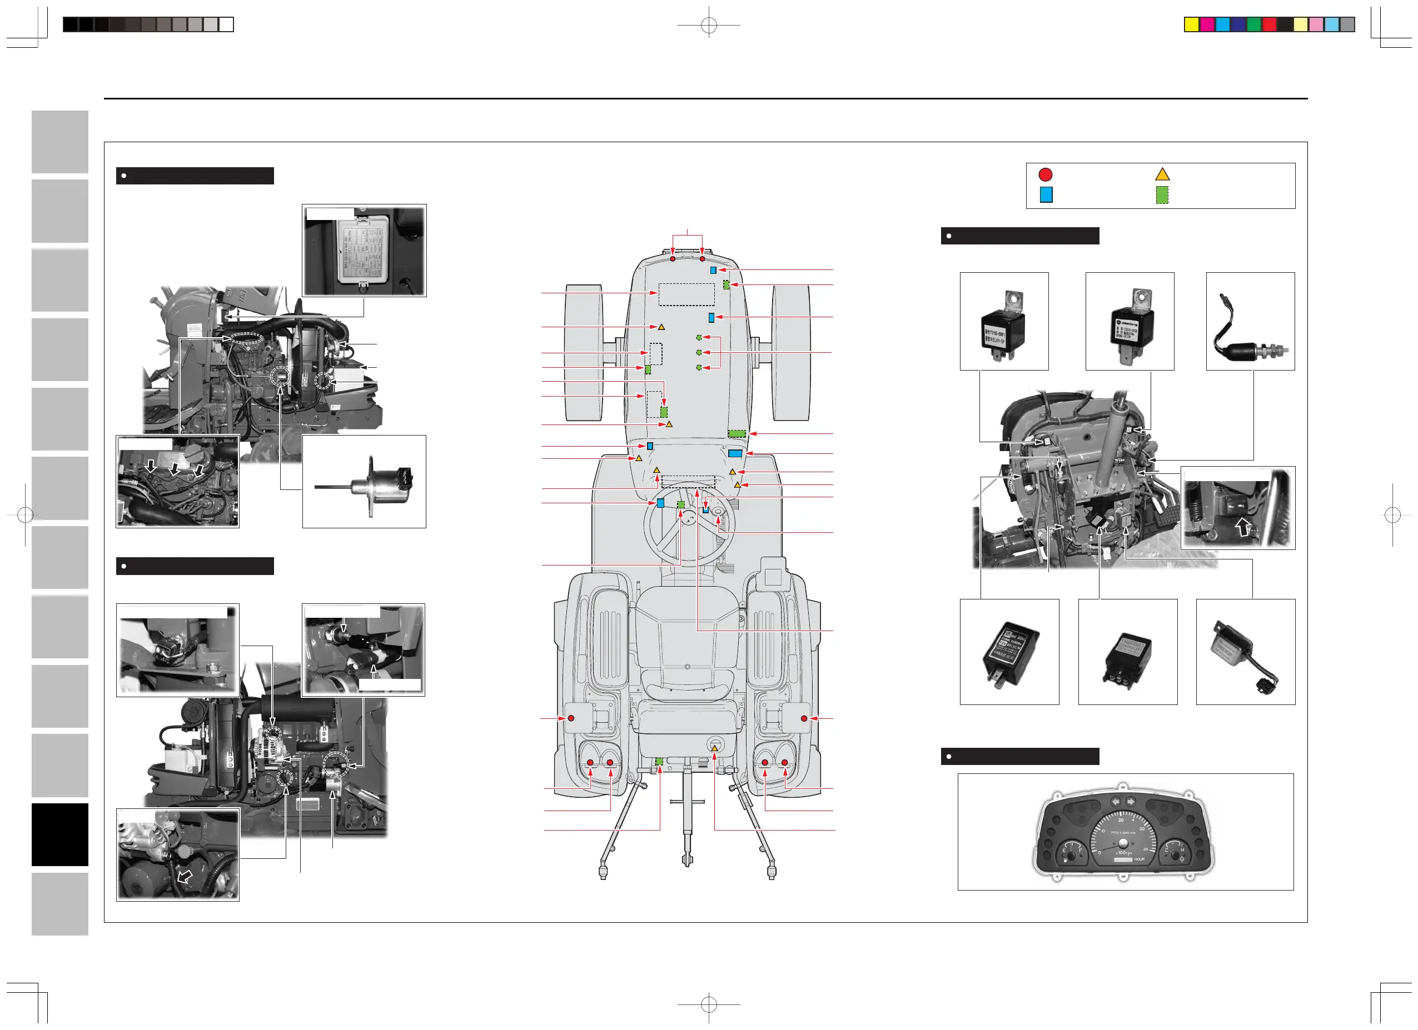Open the fuse box cover photo
The height and width of the screenshot is (1030, 1418).
point(364,250)
